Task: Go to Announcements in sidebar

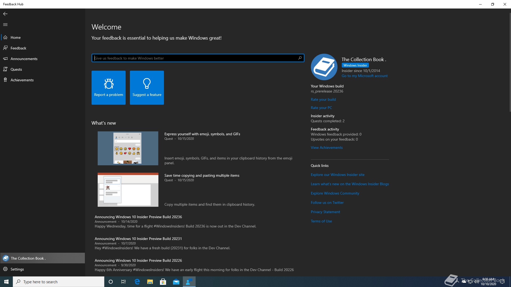Action: coord(43,59)
